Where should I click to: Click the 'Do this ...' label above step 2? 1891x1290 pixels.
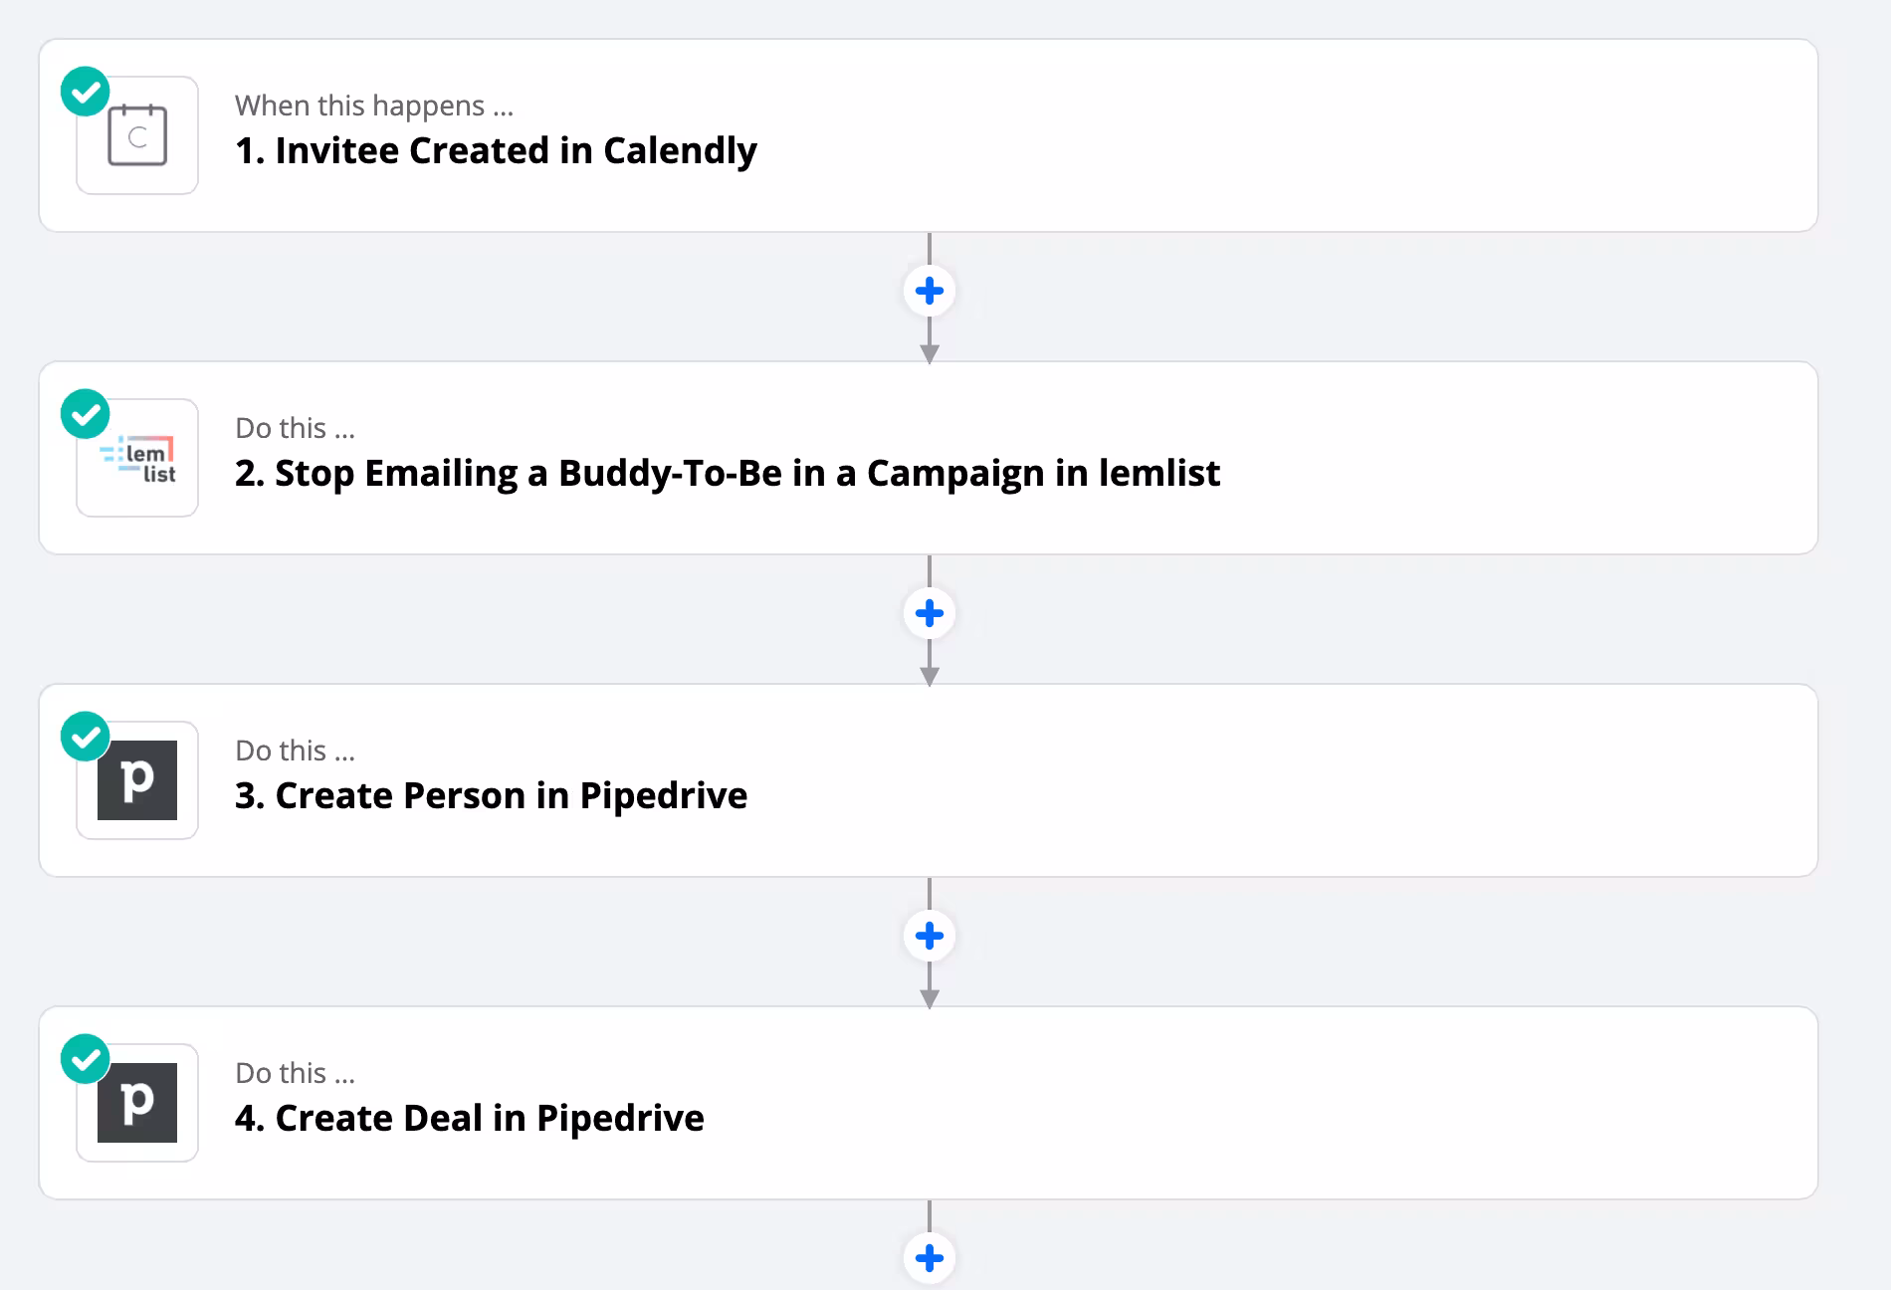click(x=295, y=428)
